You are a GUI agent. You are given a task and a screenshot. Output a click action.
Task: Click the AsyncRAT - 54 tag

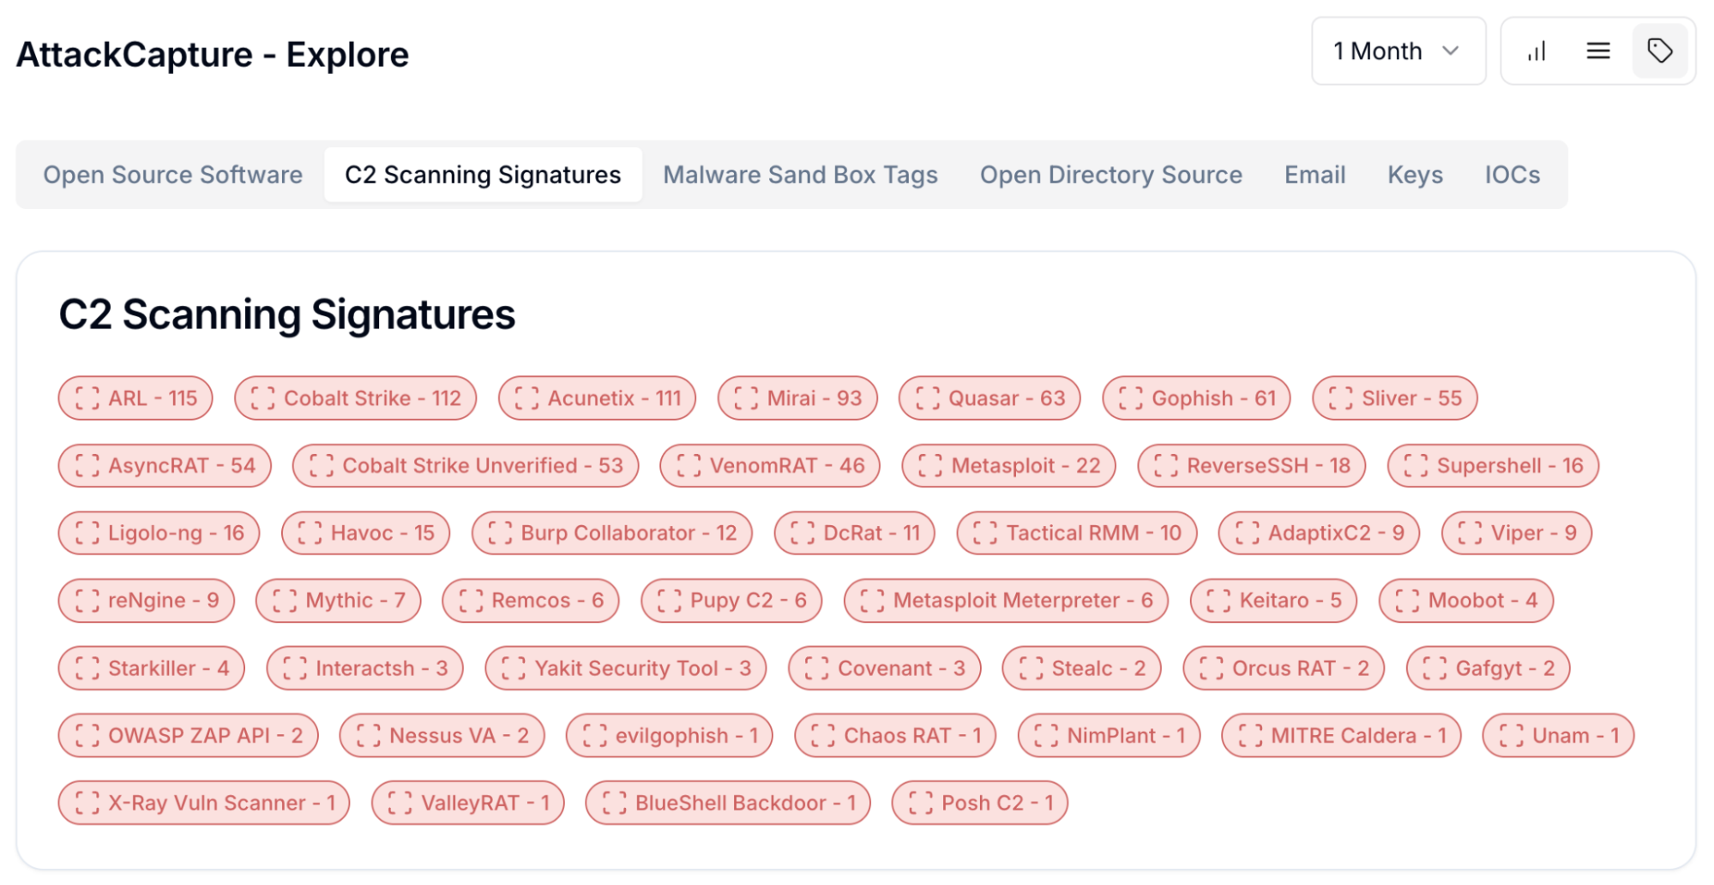pos(165,466)
